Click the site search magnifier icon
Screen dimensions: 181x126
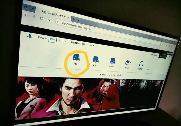click(169, 57)
